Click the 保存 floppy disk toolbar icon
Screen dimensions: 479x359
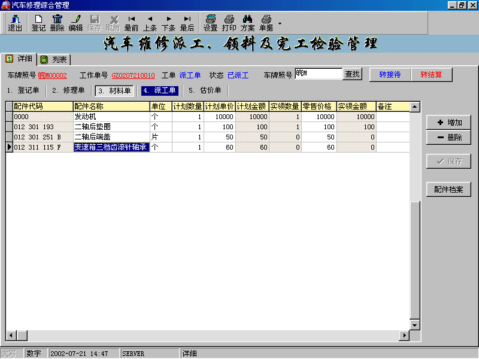tap(95, 23)
